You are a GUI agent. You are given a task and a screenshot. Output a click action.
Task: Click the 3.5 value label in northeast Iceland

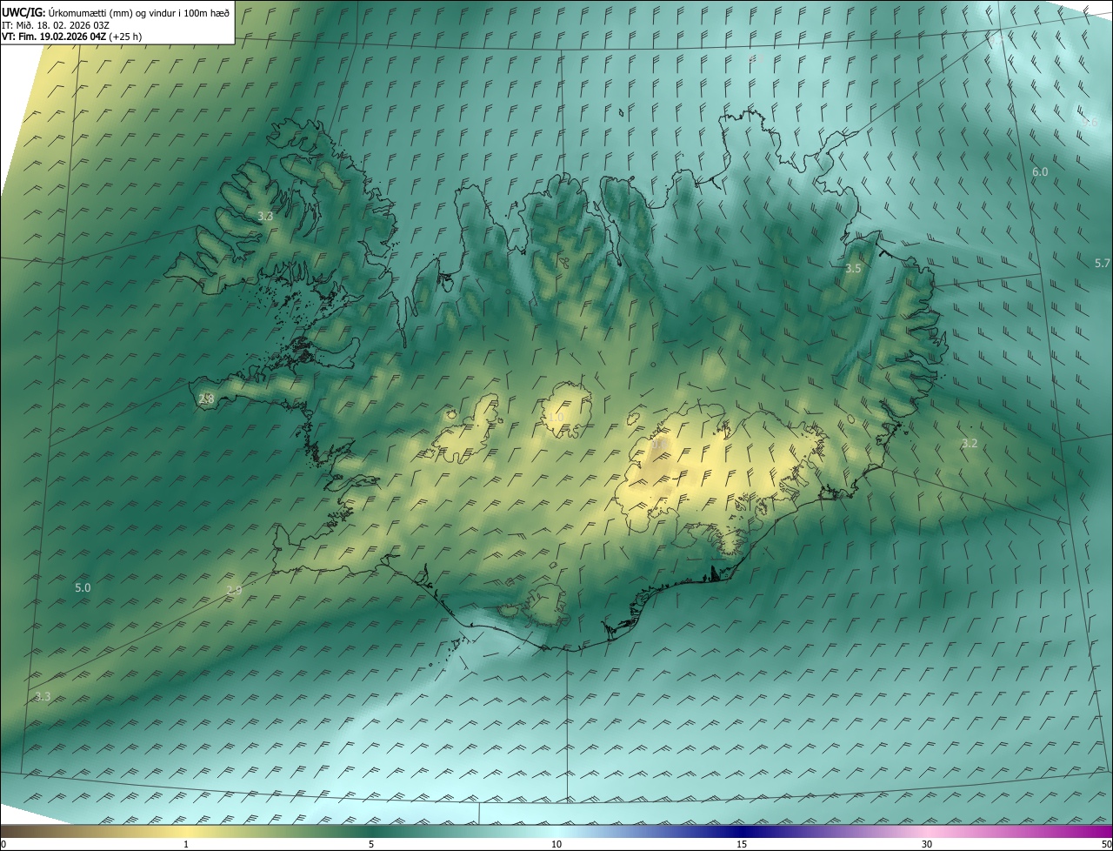tap(853, 269)
